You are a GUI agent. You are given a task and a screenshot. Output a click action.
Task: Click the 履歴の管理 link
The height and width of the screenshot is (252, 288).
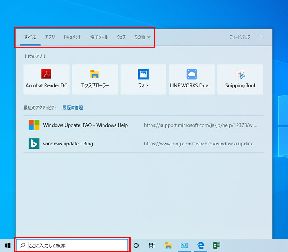coord(73,108)
